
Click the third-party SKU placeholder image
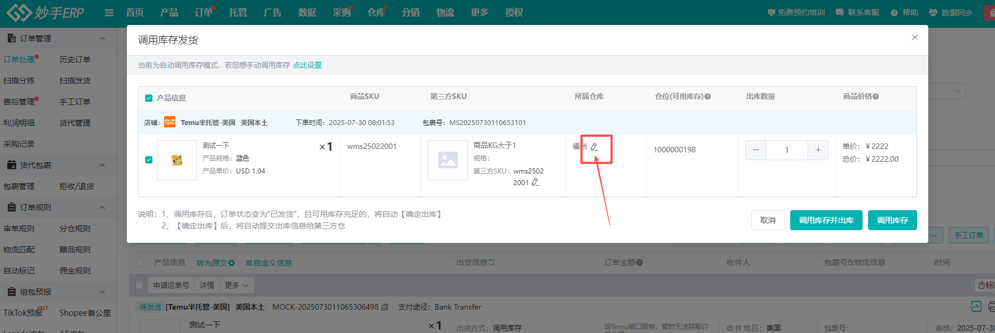point(448,160)
